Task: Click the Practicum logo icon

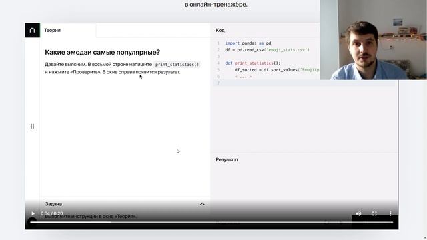Action: pos(32,30)
